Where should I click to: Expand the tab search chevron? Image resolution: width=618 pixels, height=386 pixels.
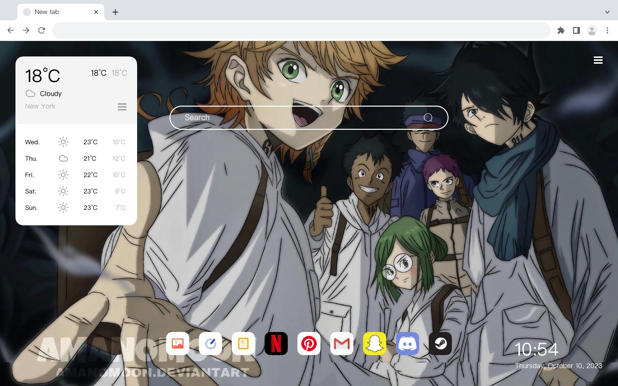coord(607,12)
